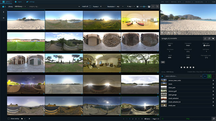Go to first page arrow

click(x=124, y=119)
